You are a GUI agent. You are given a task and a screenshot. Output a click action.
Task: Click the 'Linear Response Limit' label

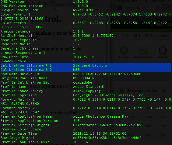coord(23,53)
